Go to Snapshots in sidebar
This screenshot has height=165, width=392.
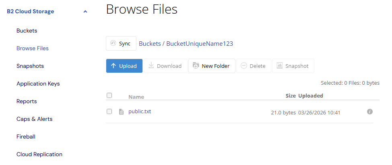pyautogui.click(x=30, y=66)
